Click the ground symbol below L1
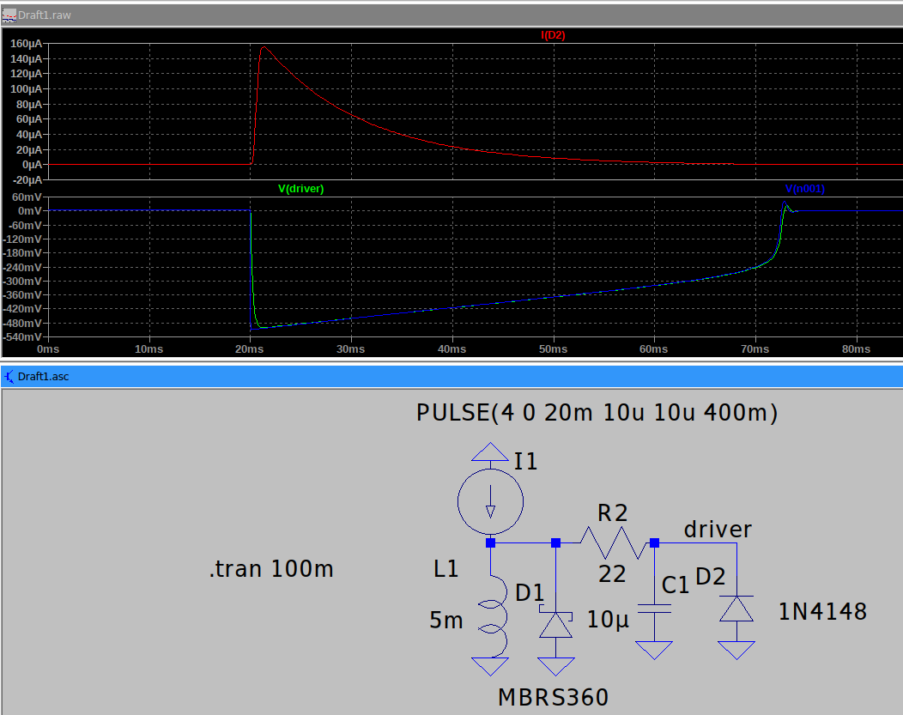The image size is (903, 715). pos(490,667)
